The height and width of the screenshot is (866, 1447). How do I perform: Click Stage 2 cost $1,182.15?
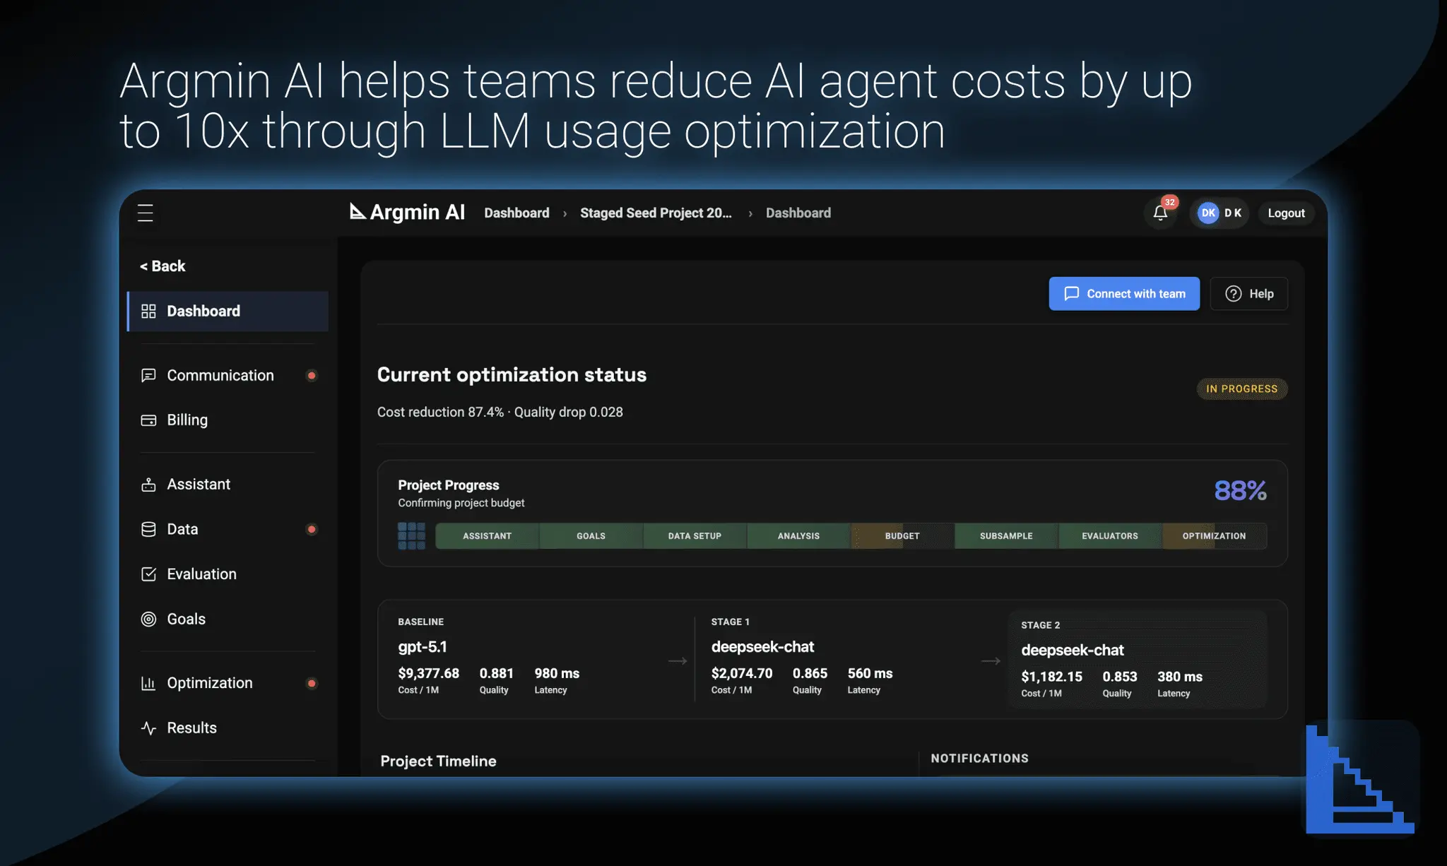click(1051, 677)
